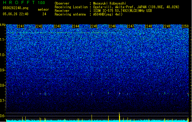Click the 2248 time marker
Image resolution: width=192 pixels, height=122 pixels.
point(148,26)
